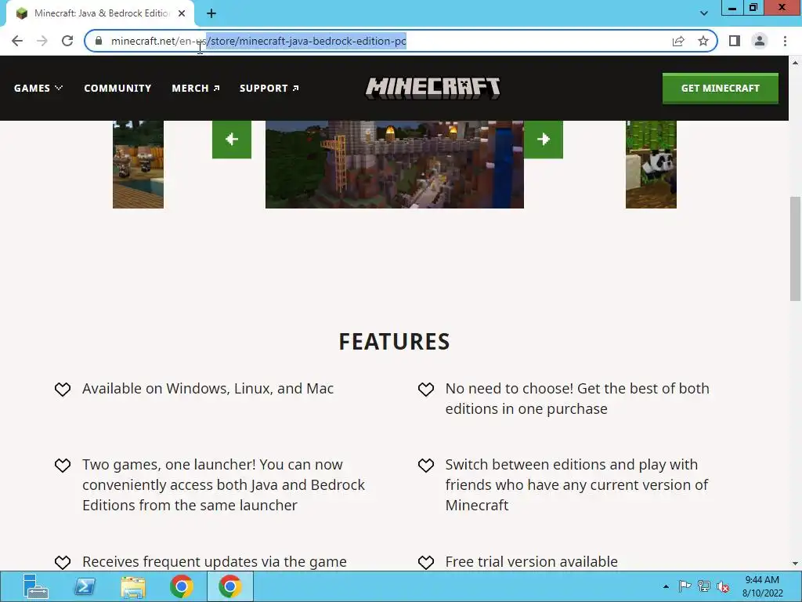Open the network status tray icon
Image resolution: width=802 pixels, height=602 pixels.
704,586
